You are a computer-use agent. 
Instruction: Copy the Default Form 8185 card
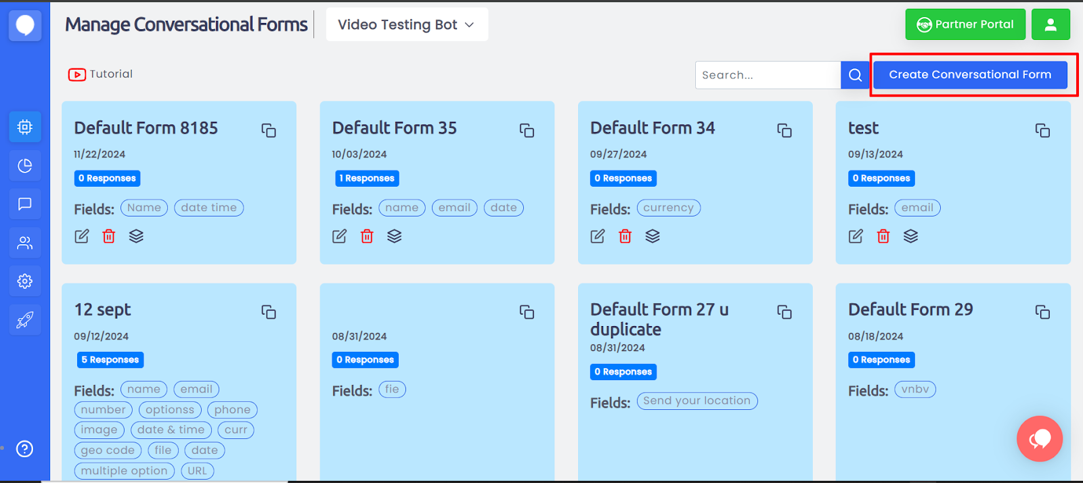pyautogui.click(x=269, y=131)
